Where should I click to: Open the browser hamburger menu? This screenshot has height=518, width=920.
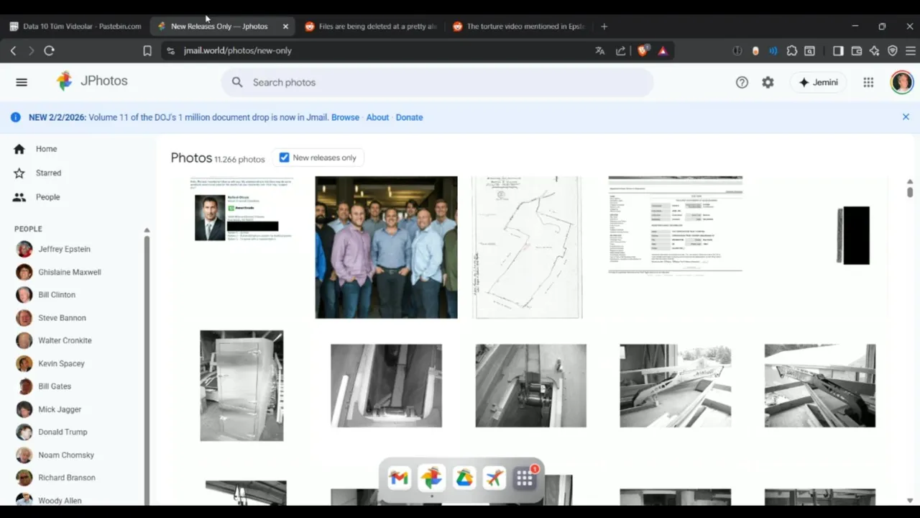click(910, 50)
